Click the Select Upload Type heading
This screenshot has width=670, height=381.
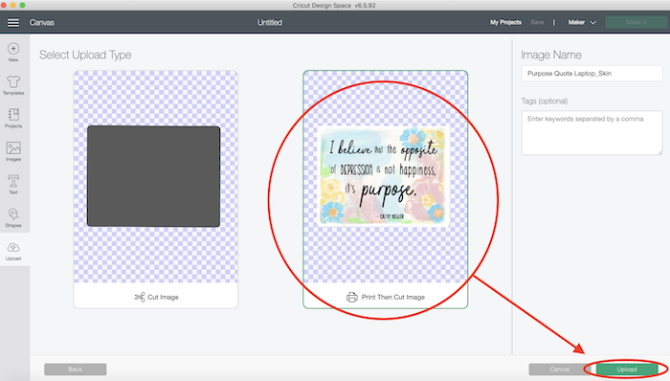[85, 56]
